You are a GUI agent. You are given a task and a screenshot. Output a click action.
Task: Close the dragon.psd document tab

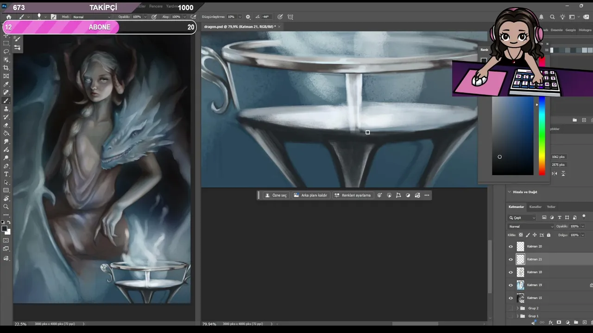click(x=279, y=27)
